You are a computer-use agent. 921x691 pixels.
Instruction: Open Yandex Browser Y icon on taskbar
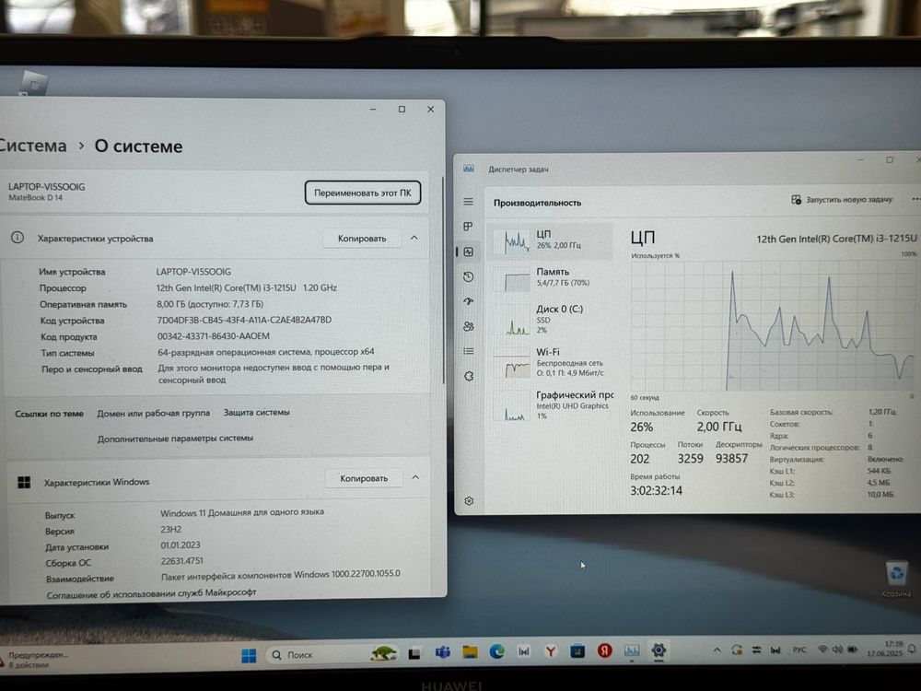[551, 651]
